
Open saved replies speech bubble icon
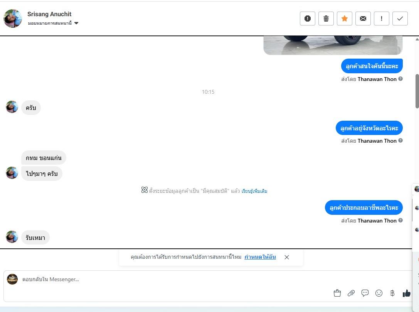[x=365, y=293]
